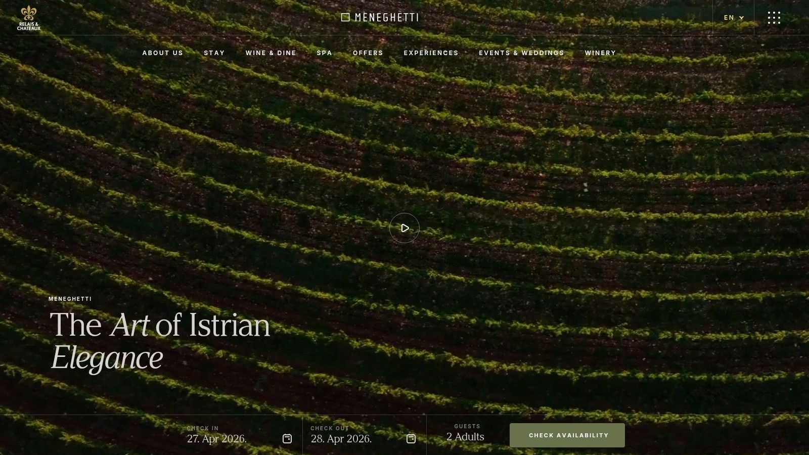
Task: Open the Winery menu link
Action: pos(601,53)
